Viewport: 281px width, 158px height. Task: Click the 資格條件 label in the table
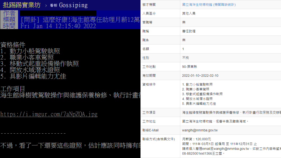pyautogui.click(x=149, y=84)
